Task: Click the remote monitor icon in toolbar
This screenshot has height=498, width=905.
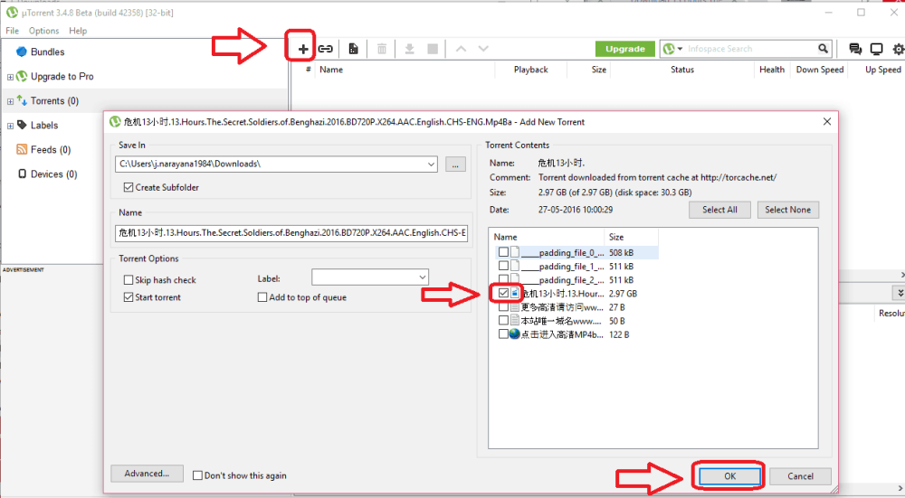Action: [876, 50]
